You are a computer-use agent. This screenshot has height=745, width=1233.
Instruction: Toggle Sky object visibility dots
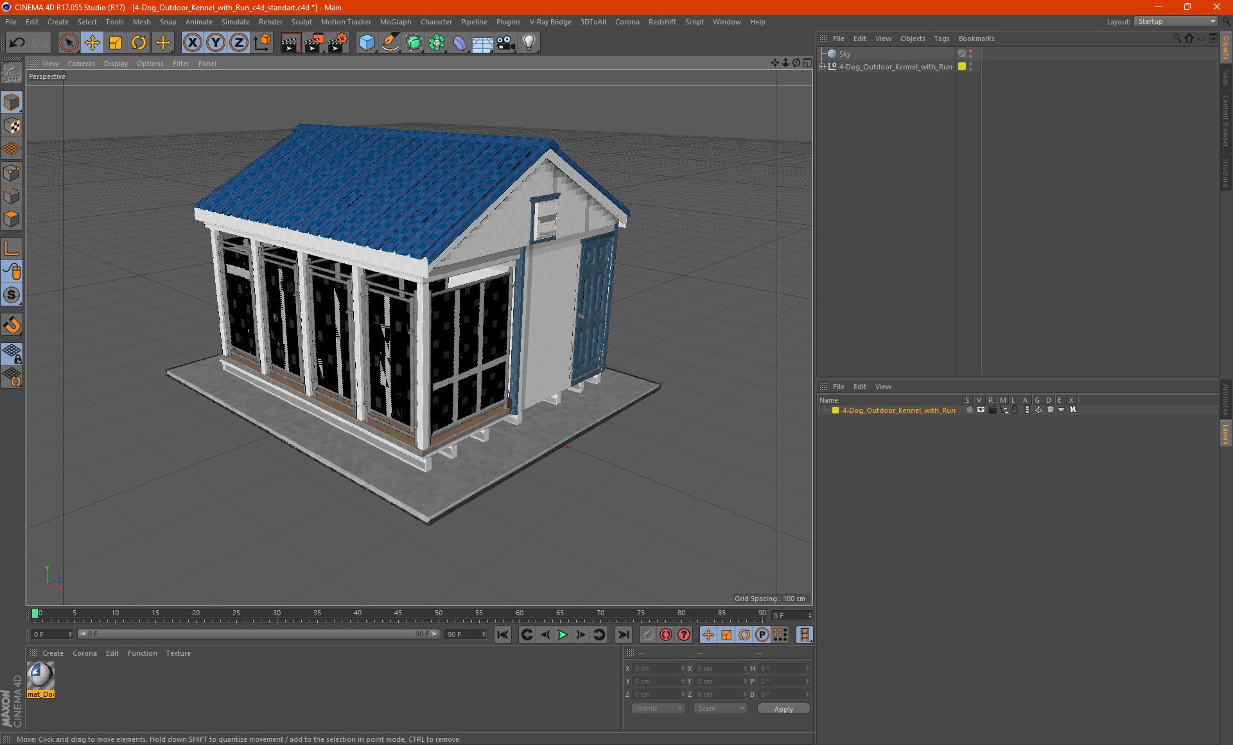970,54
